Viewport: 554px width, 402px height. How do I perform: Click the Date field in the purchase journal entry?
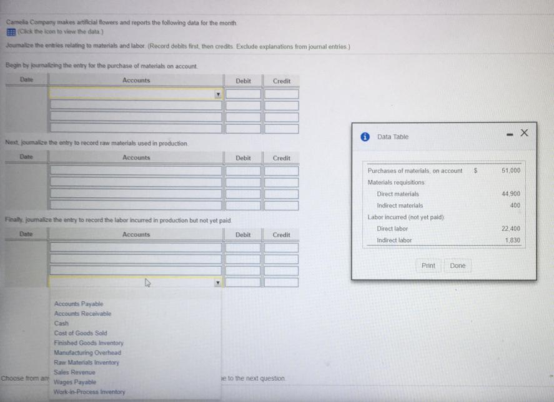[26, 94]
